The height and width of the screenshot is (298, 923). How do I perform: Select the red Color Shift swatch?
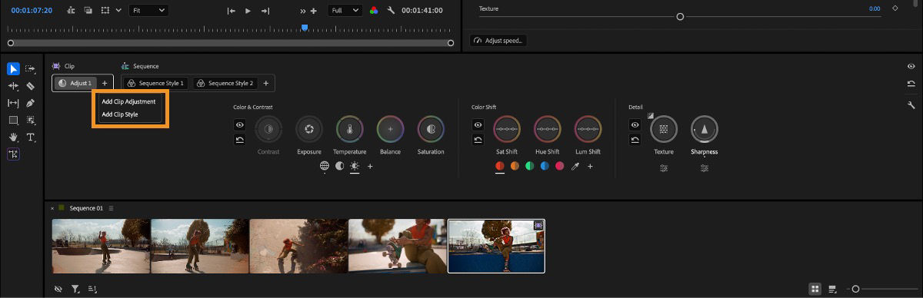[x=500, y=166]
